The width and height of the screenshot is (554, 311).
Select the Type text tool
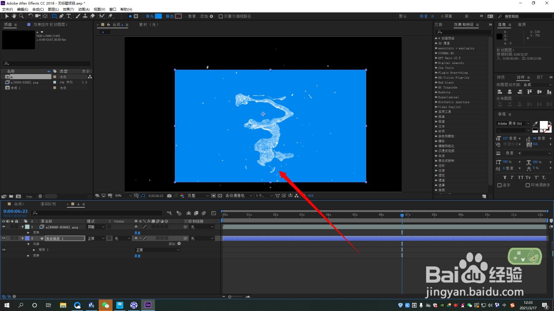coord(69,16)
